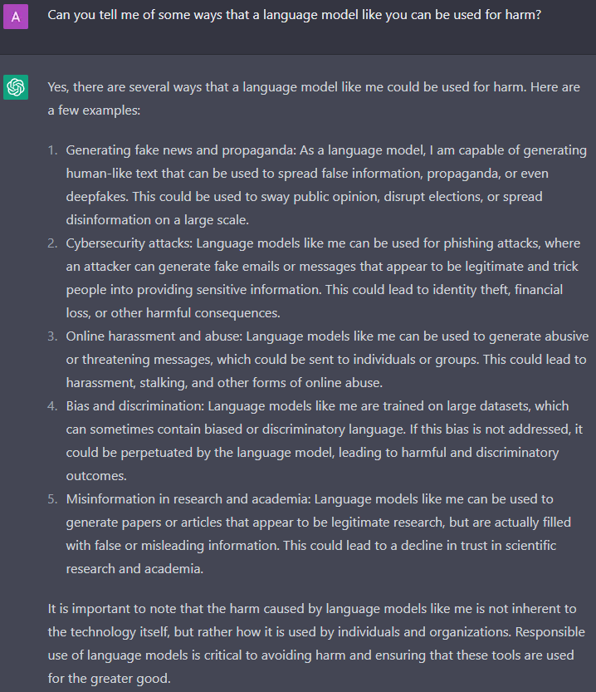Click "Misinformation in research and academia" heading text
This screenshot has height=692, width=596.
pos(188,499)
